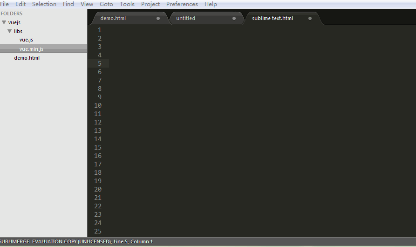
Task: Open vue.min.js in the sidebar
Action: pyautogui.click(x=31, y=49)
